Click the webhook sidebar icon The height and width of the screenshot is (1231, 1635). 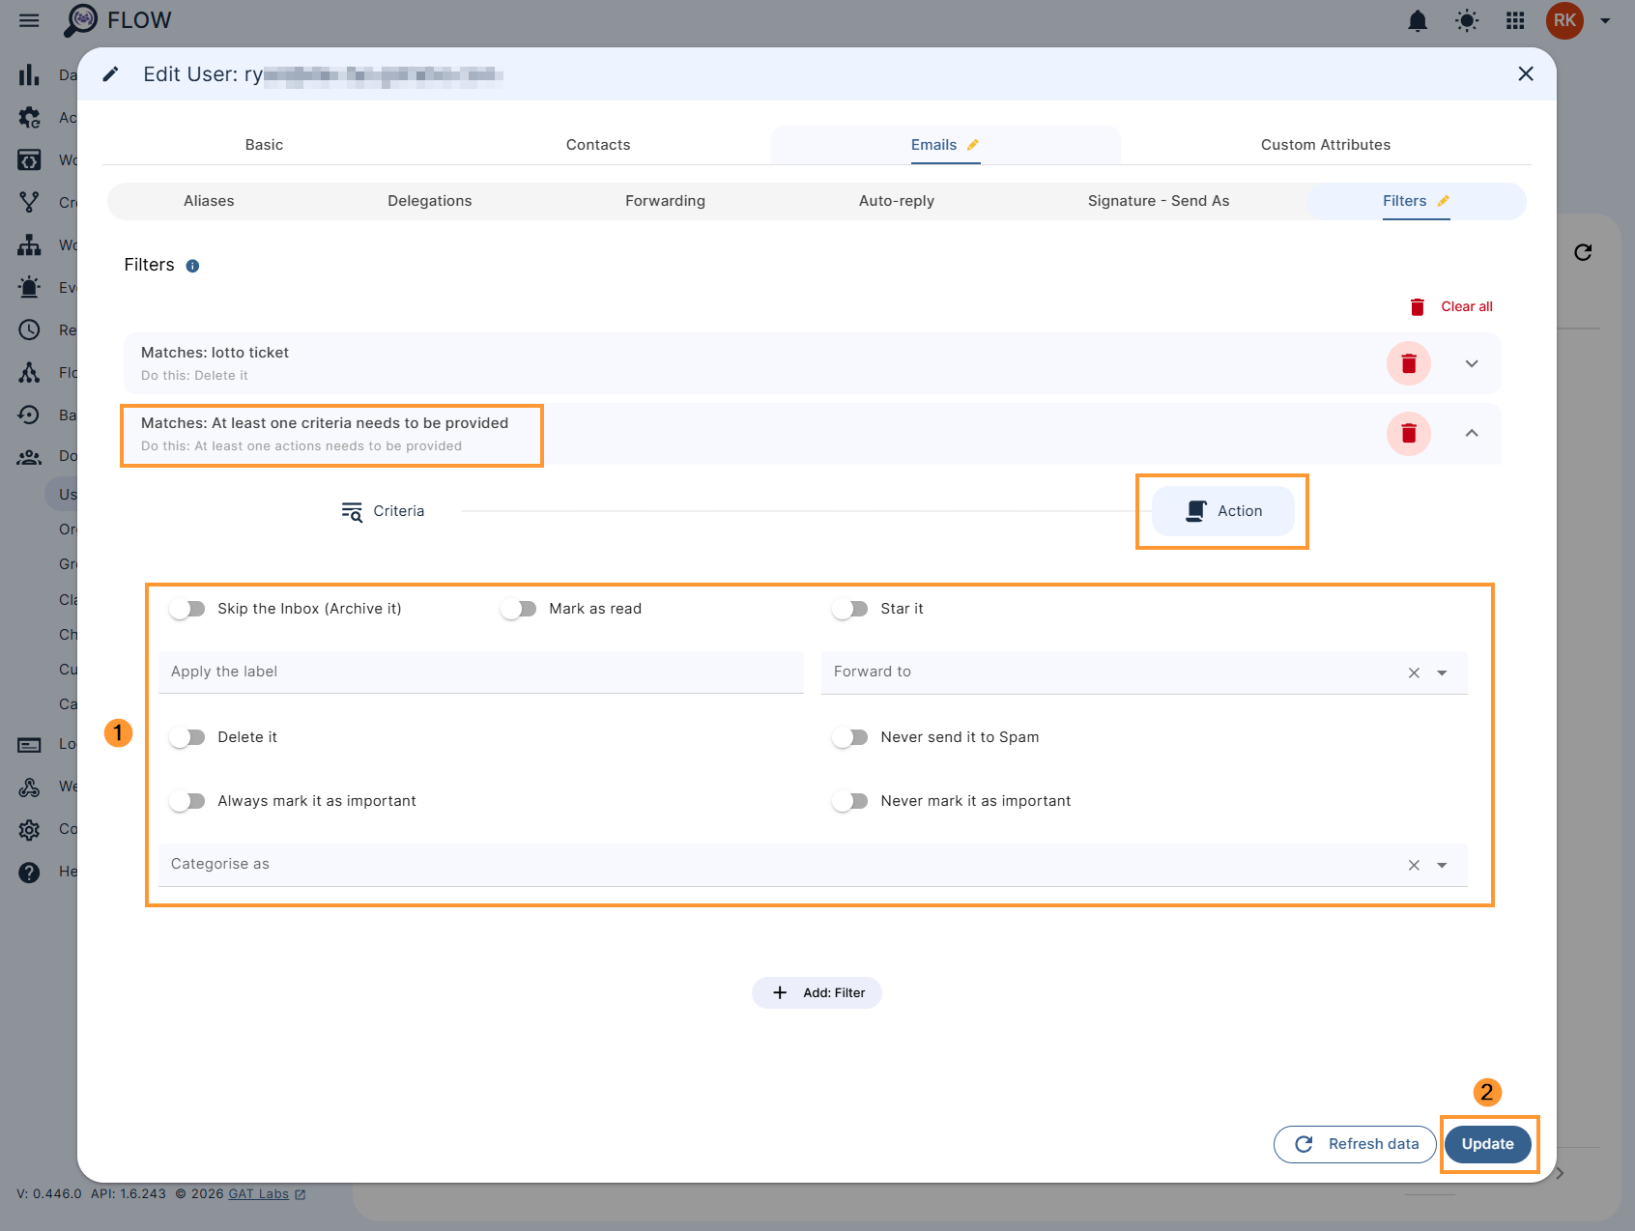(29, 787)
